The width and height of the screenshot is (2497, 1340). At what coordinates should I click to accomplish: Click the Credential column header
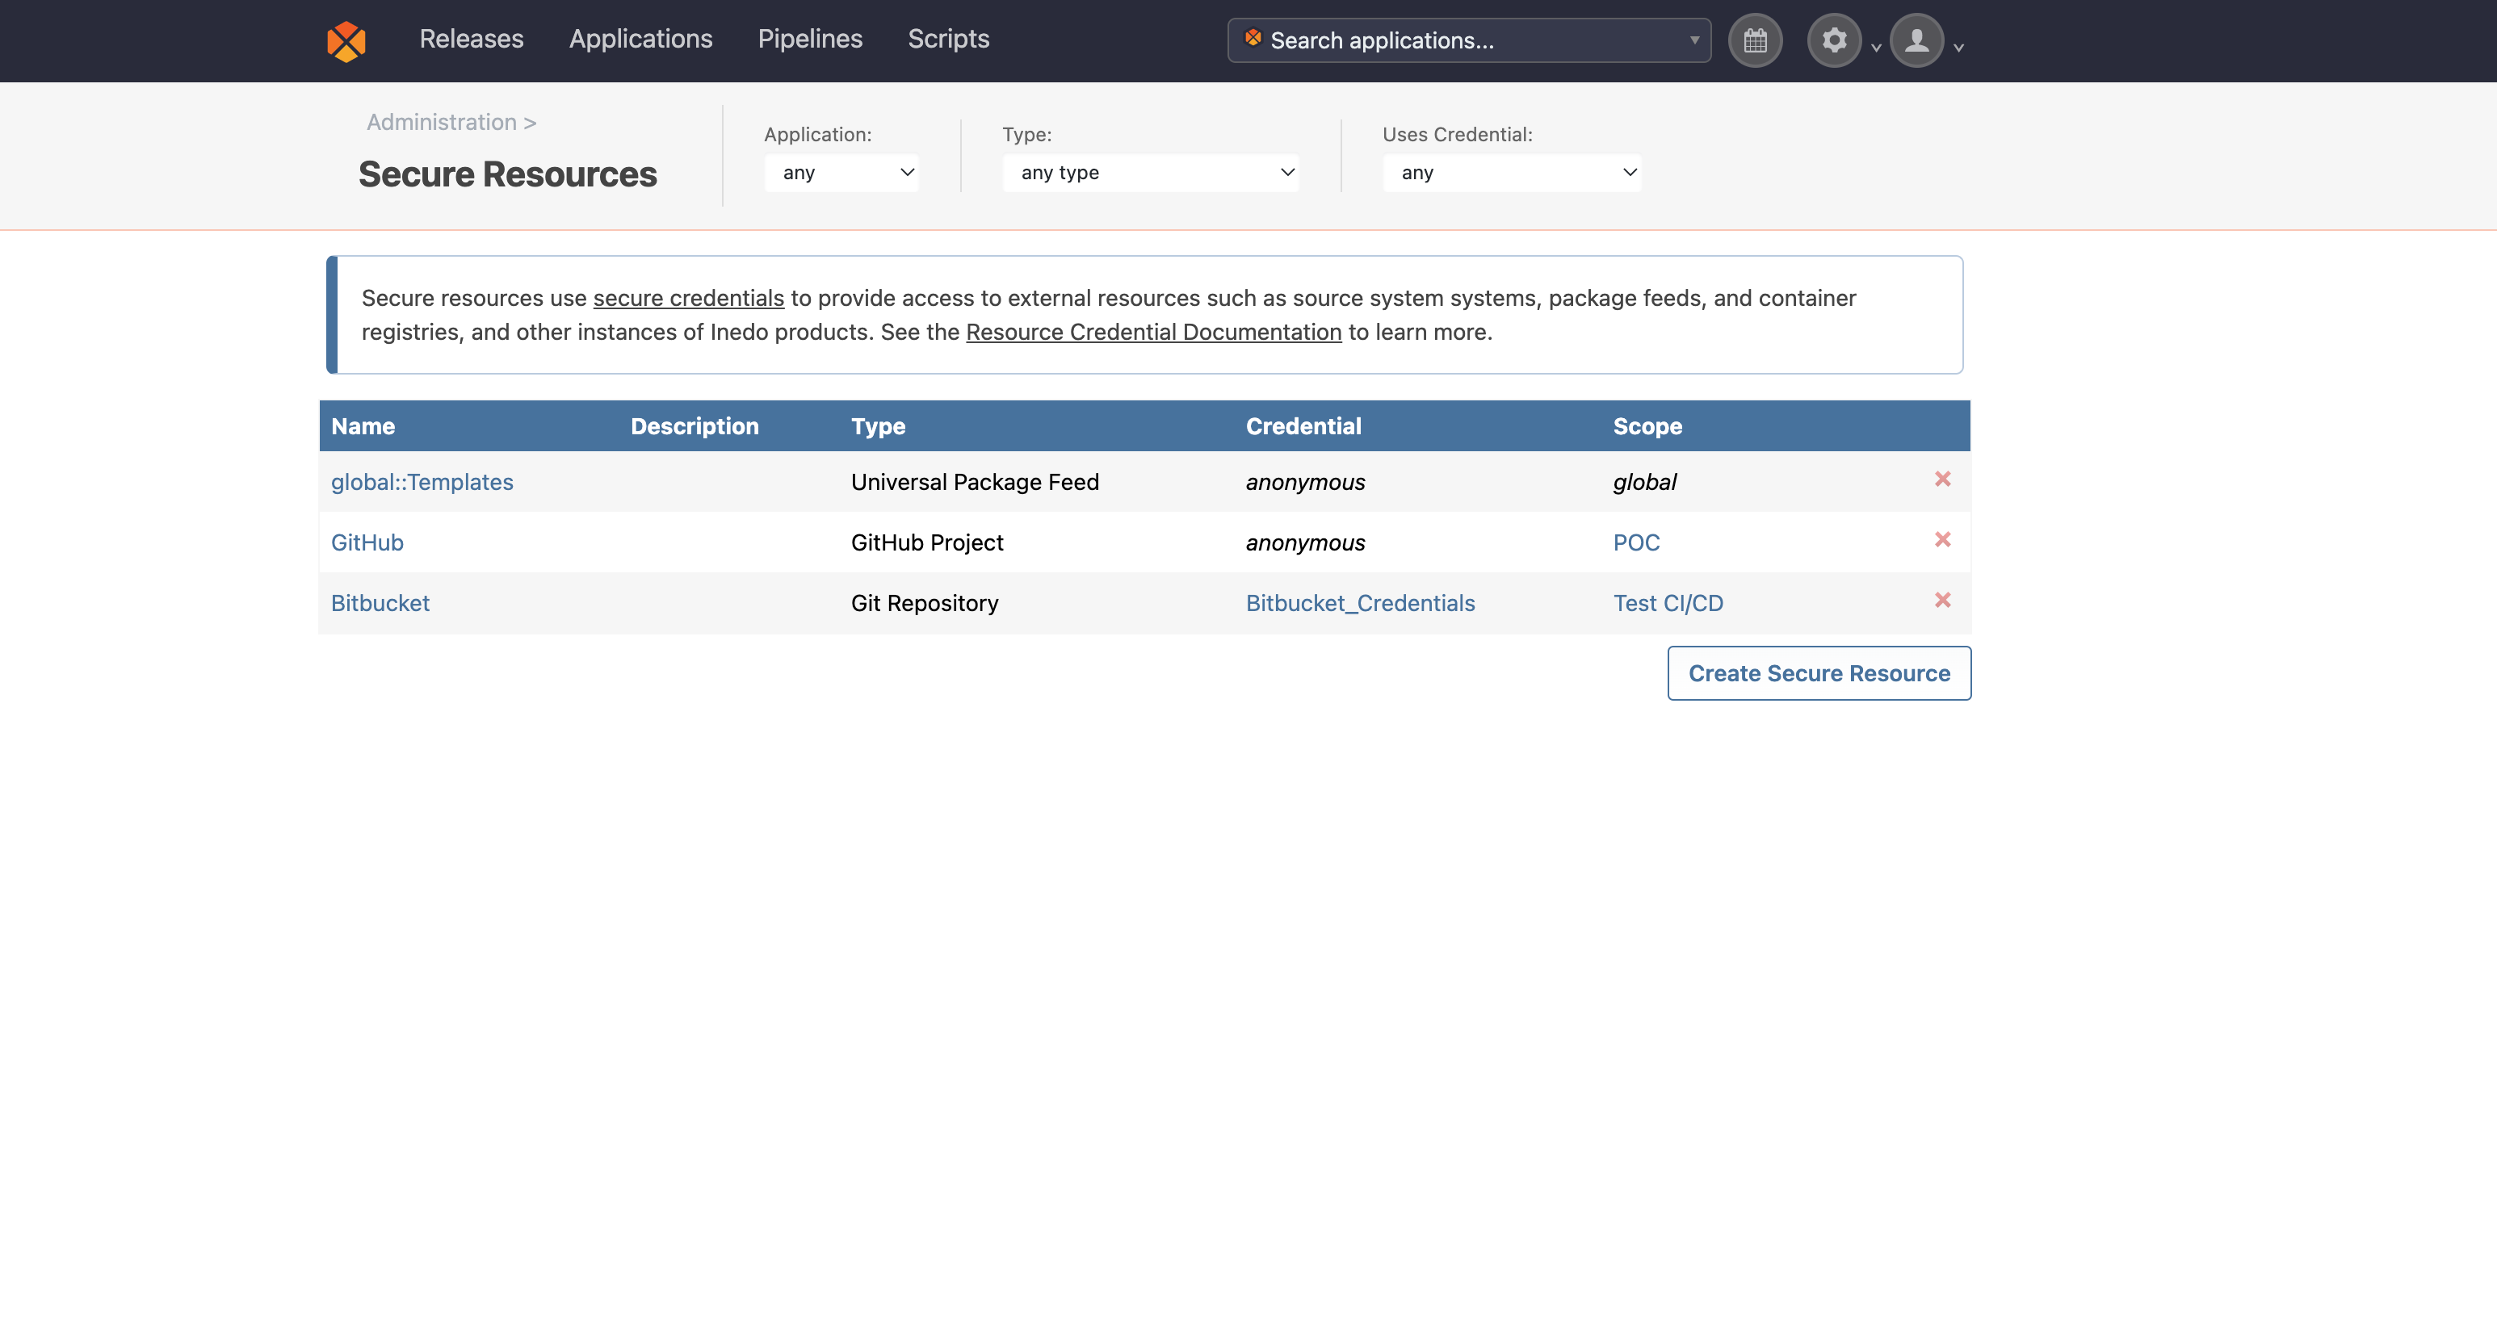tap(1303, 426)
